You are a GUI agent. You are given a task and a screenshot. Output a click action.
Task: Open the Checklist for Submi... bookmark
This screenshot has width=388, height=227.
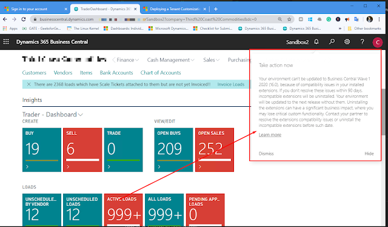pyautogui.click(x=213, y=29)
